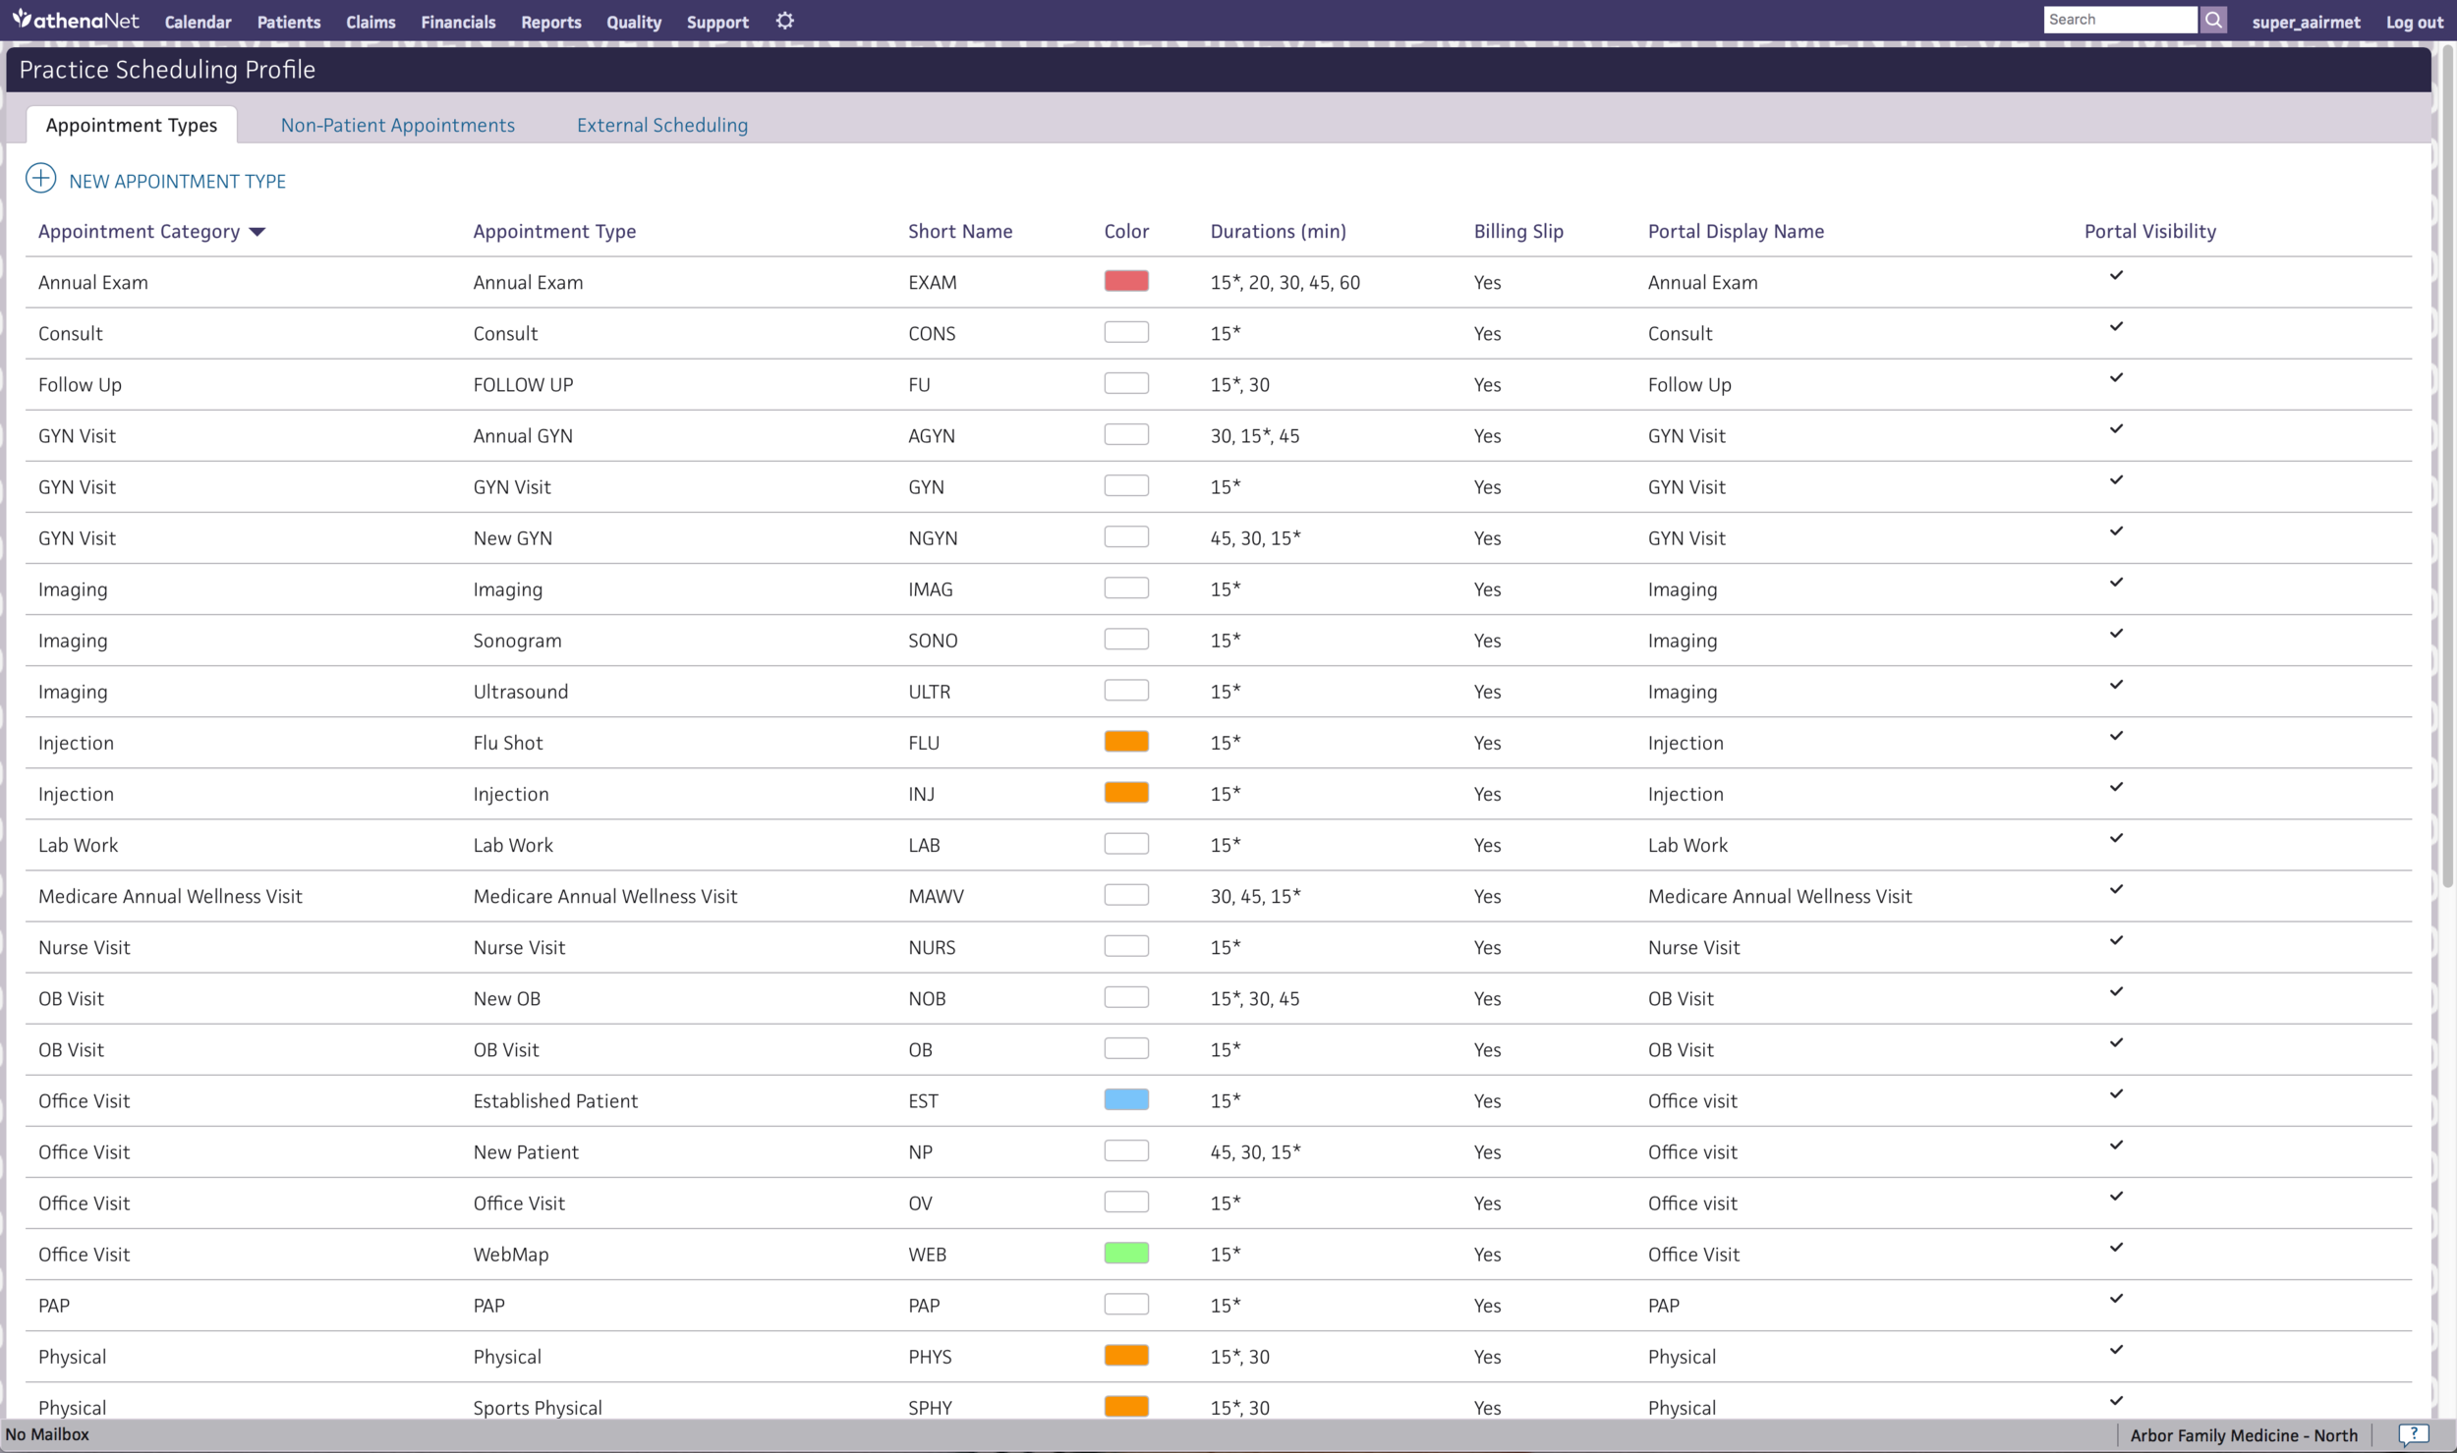This screenshot has height=1453, width=2457.
Task: Click Portal Visibility checkmark for WebMap row
Action: (2116, 1248)
